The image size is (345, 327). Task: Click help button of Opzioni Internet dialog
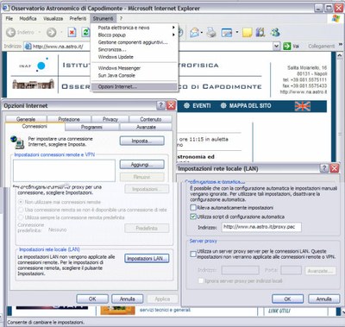click(x=161, y=105)
